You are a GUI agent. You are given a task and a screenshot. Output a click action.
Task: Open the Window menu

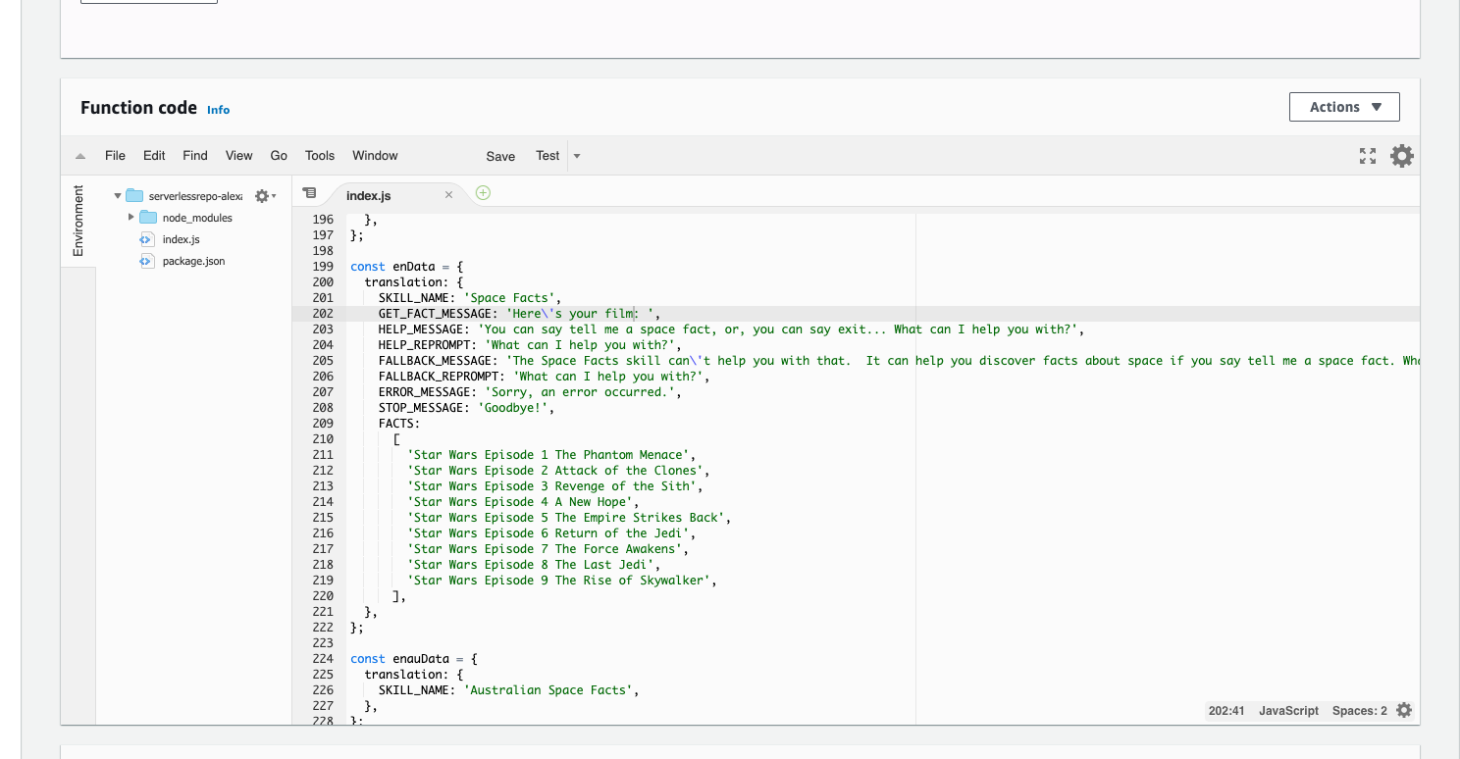point(375,155)
